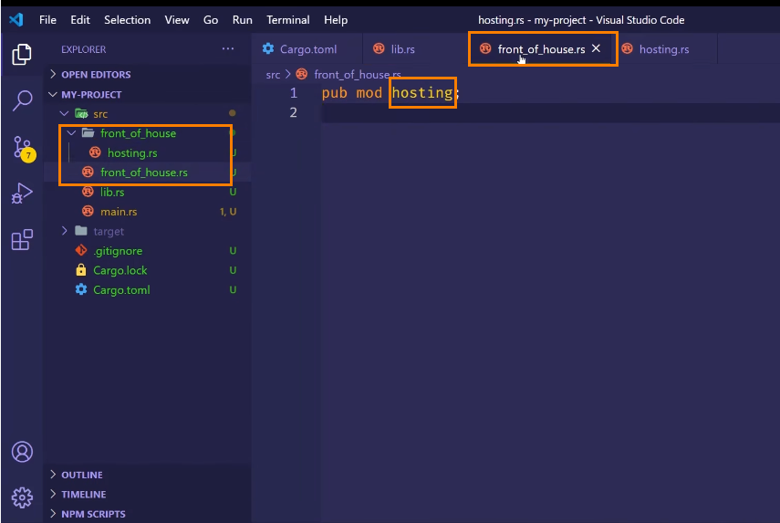Viewport: 780px width, 523px height.
Task: Open the Explorer view in activity bar
Action: pos(22,55)
